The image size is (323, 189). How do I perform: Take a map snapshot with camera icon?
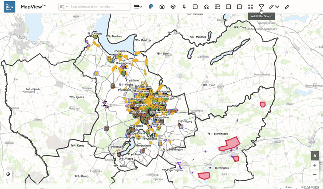pos(162,7)
